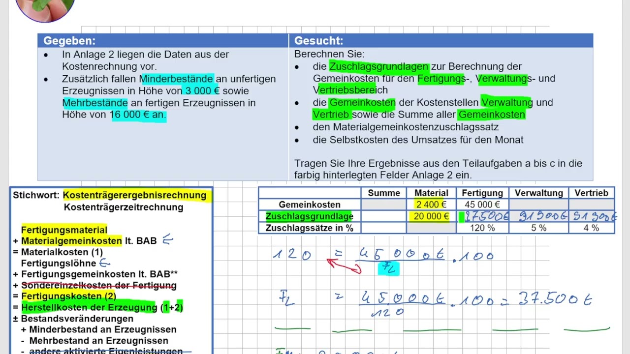Click the struck-through "Sondereinzelkosten der Fertigung"
Viewport: 630px width, 354px height.
(98, 285)
